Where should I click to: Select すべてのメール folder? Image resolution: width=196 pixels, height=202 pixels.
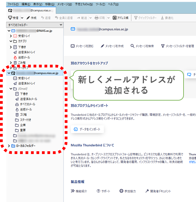pos(28,104)
